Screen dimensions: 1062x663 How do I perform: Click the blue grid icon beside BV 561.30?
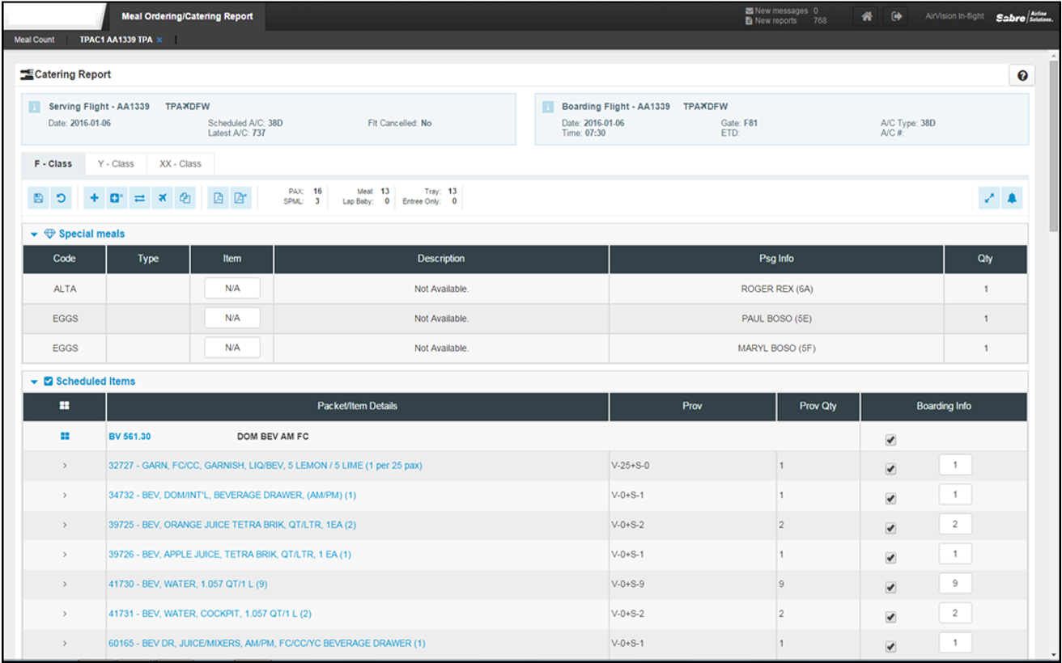click(65, 436)
